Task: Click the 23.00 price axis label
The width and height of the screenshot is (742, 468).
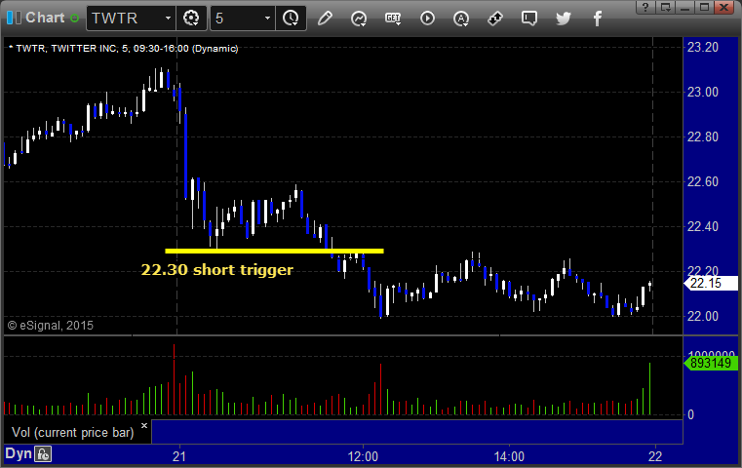Action: [x=703, y=92]
